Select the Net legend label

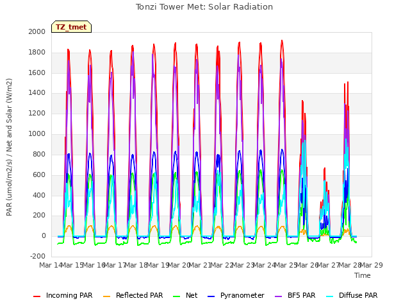coord(192,295)
